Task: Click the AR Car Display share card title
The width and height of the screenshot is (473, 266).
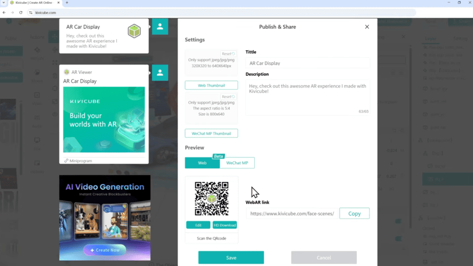Action: (x=83, y=27)
